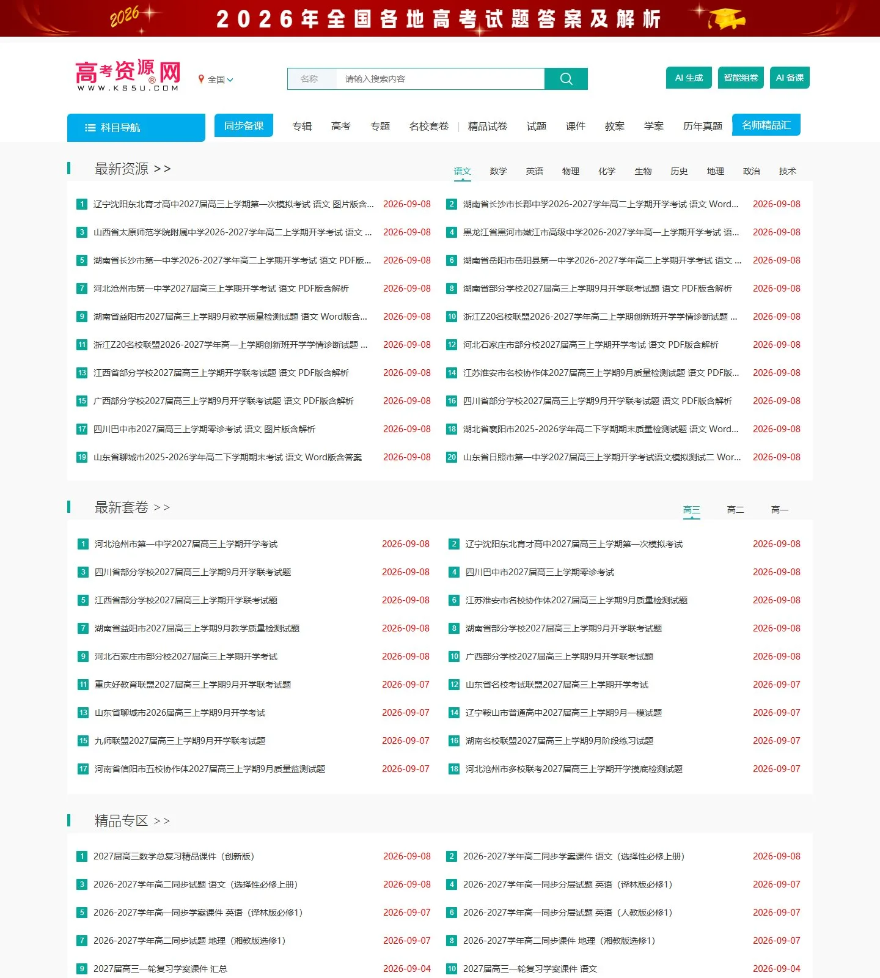Image resolution: width=880 pixels, height=978 pixels.
Task: Open 高二同步学案课件 语文（选择性必修上册）
Action: [574, 856]
